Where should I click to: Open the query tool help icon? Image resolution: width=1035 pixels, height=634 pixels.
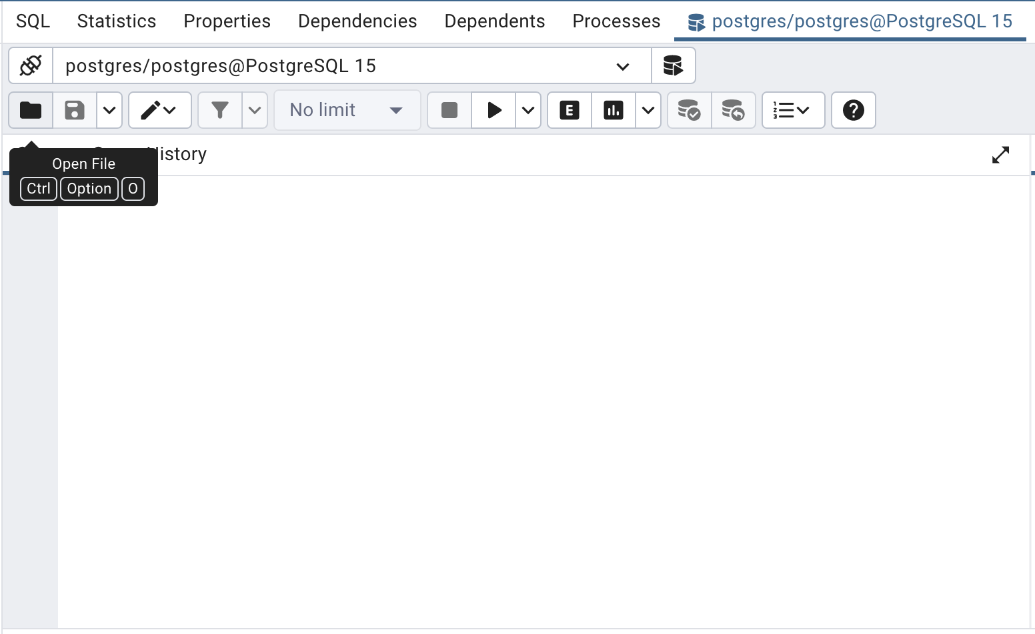[853, 110]
